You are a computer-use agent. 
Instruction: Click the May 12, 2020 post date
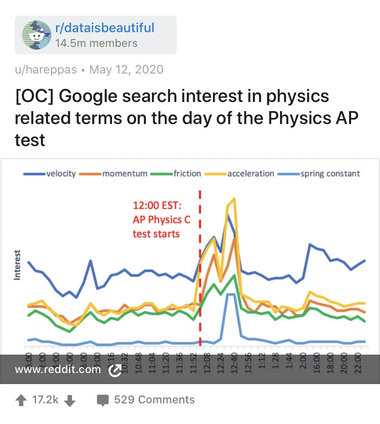[x=126, y=69]
